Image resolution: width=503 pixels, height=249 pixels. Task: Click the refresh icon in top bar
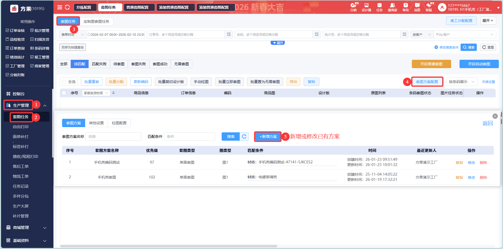(67, 7)
